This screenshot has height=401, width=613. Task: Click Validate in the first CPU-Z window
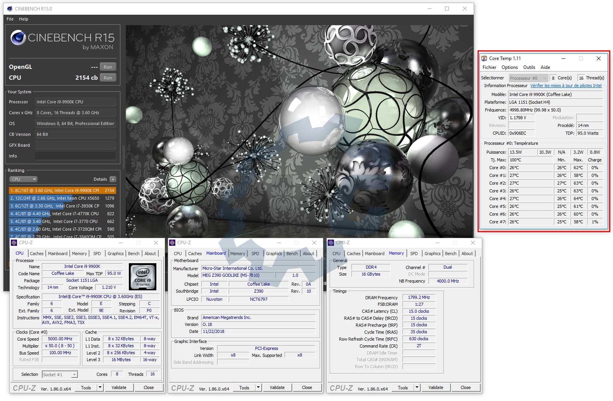pyautogui.click(x=119, y=387)
